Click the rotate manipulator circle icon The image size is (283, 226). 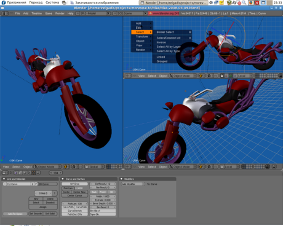(x=231, y=76)
